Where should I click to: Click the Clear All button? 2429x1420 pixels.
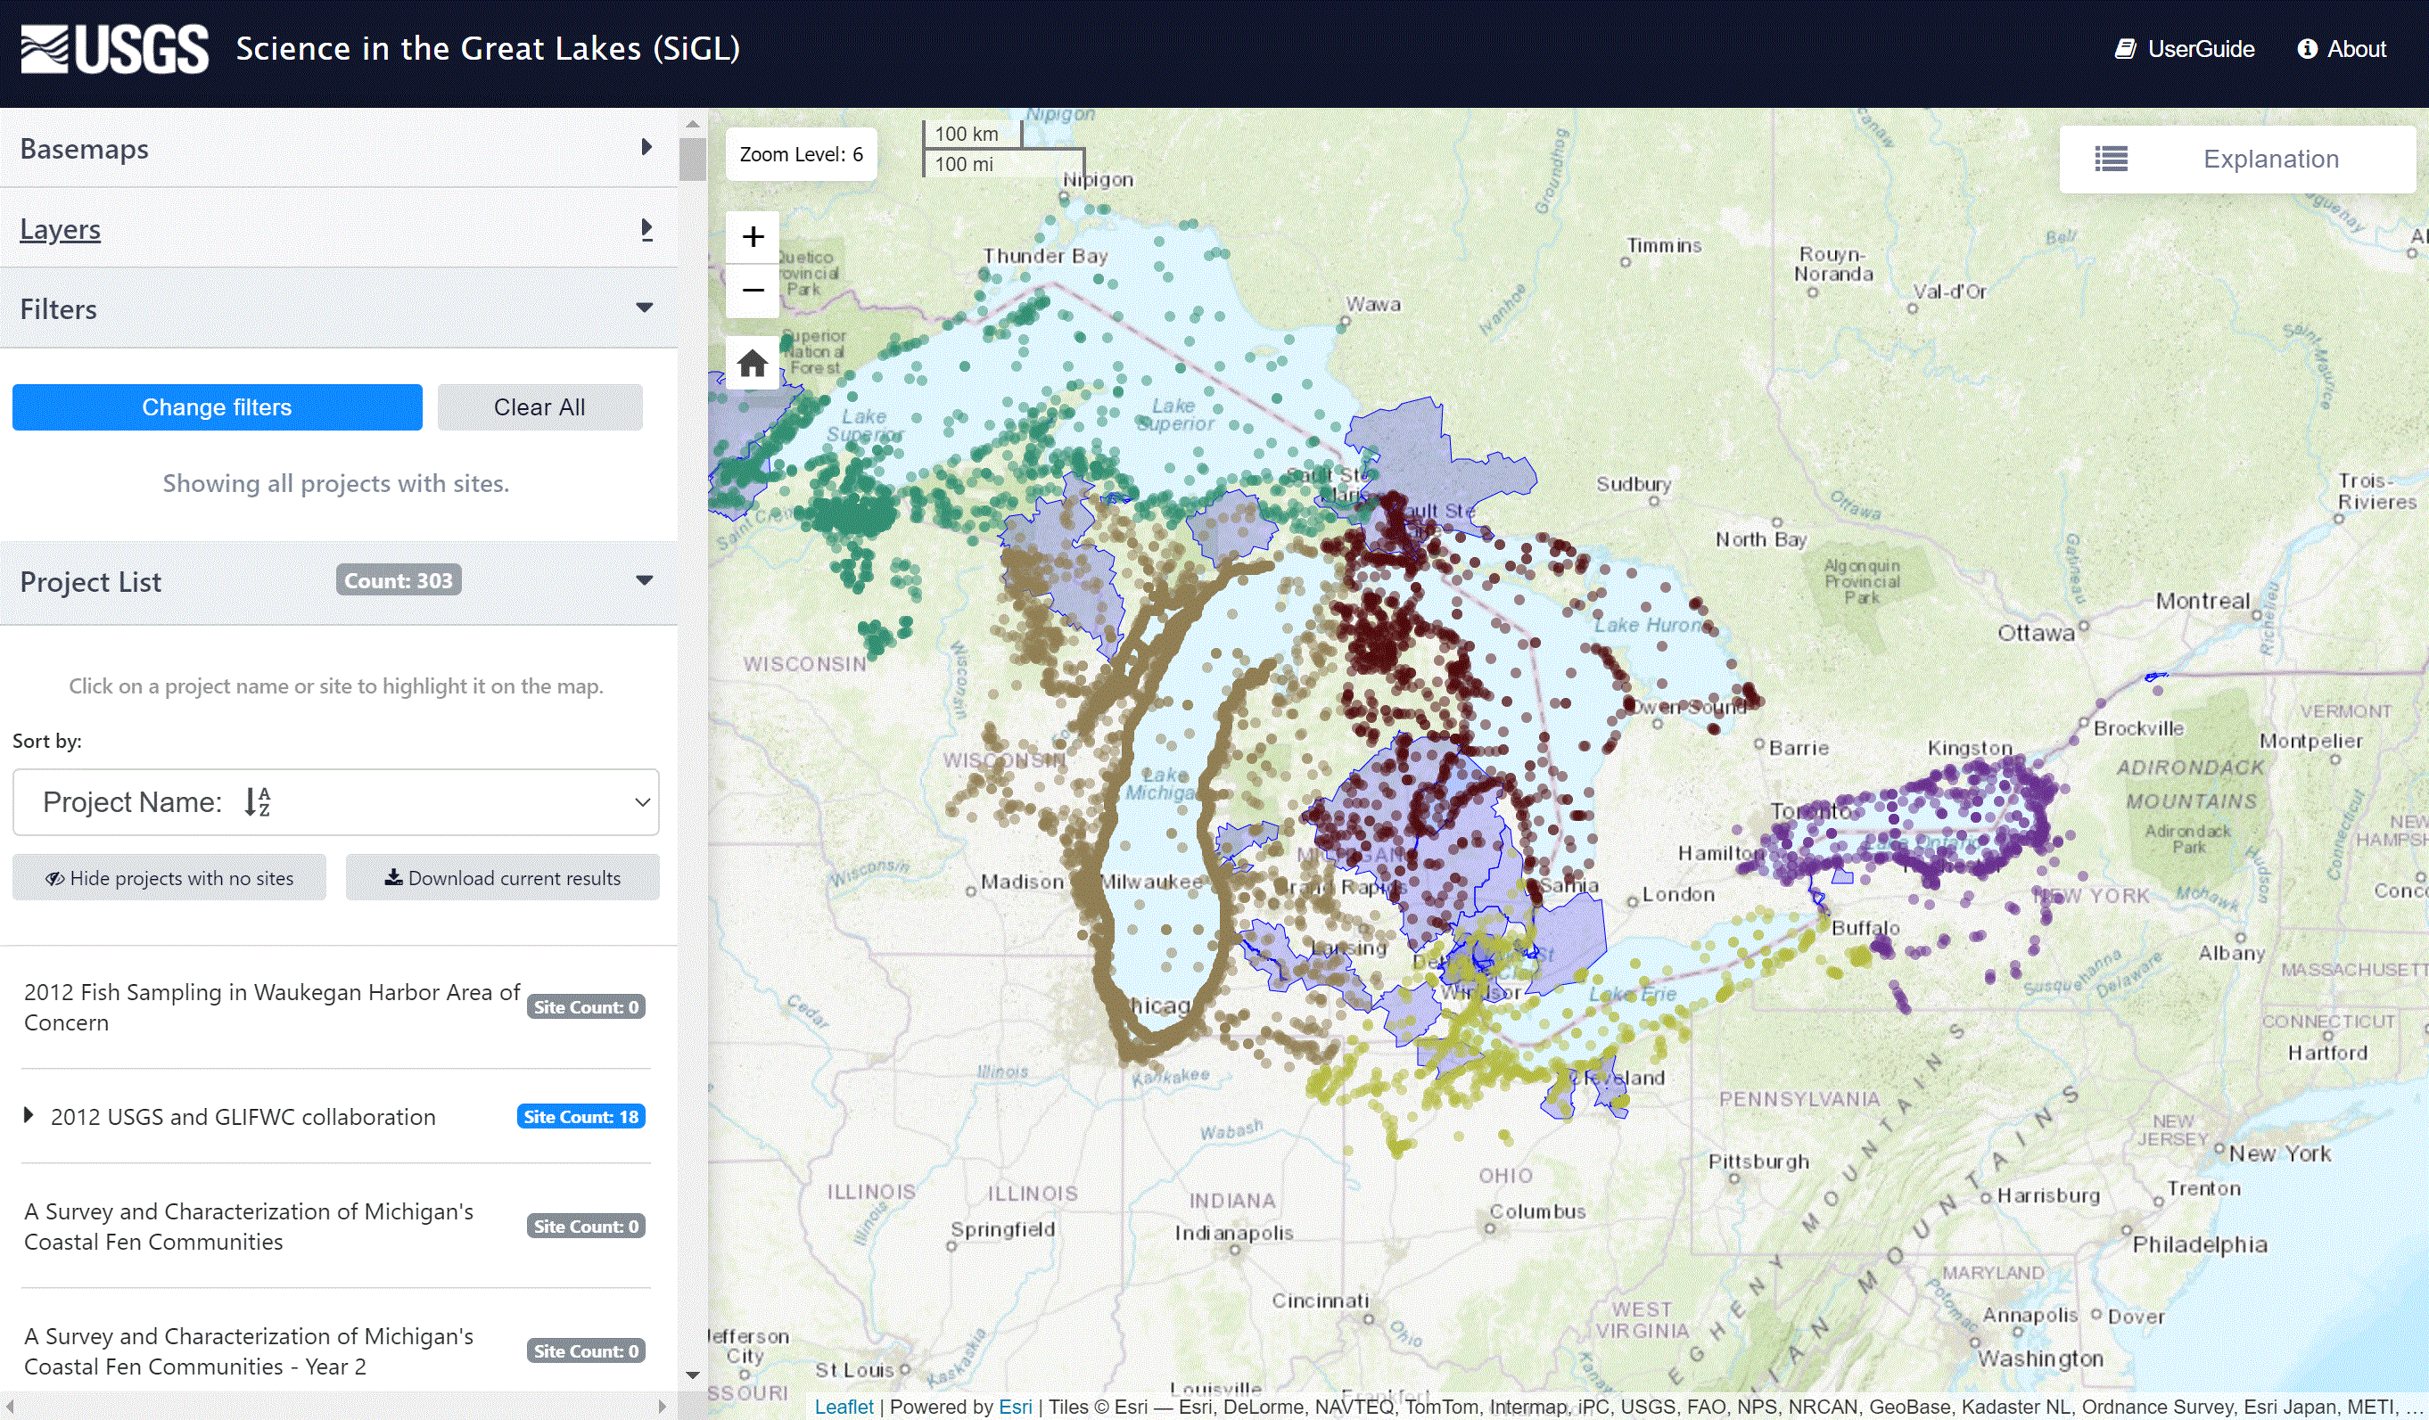539,407
